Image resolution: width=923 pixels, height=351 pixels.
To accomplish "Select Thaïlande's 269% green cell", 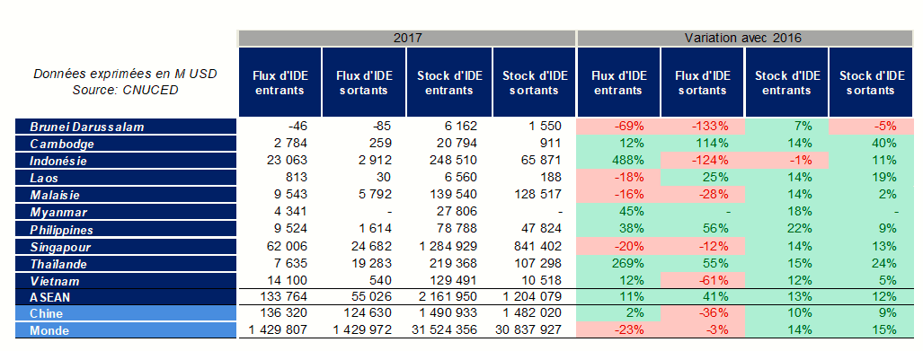I will coord(619,263).
